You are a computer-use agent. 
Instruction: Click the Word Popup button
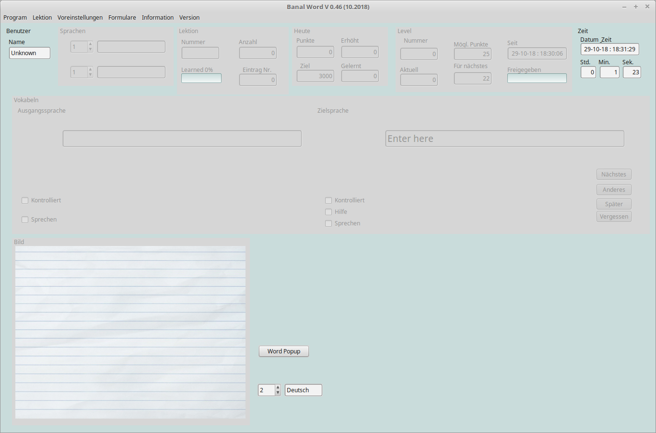(x=284, y=351)
